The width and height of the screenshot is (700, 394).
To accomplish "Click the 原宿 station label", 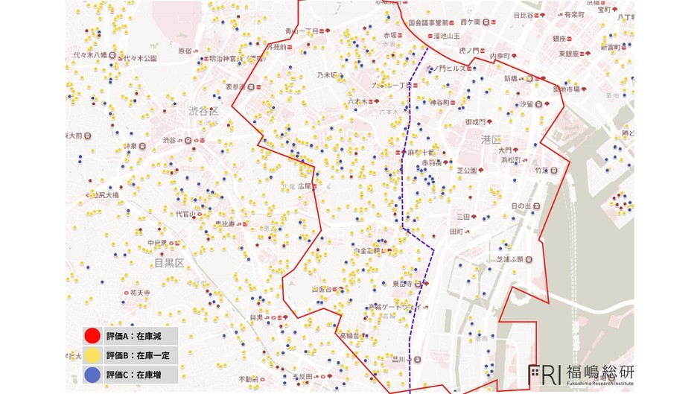I will (x=185, y=51).
